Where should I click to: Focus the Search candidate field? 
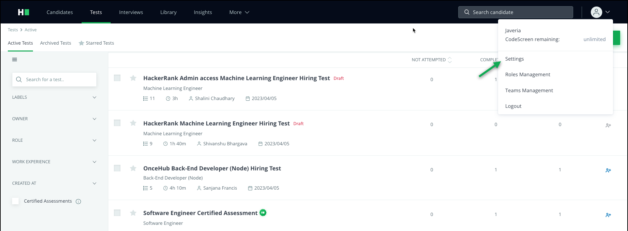click(x=516, y=12)
